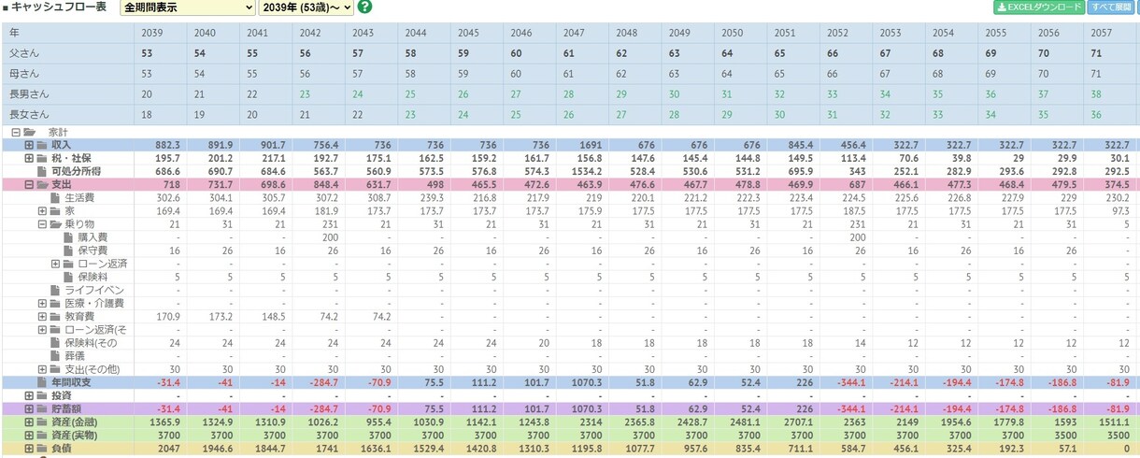Image resolution: width=1140 pixels, height=458 pixels.
Task: Click the 2057 year column header
Action: (1101, 33)
